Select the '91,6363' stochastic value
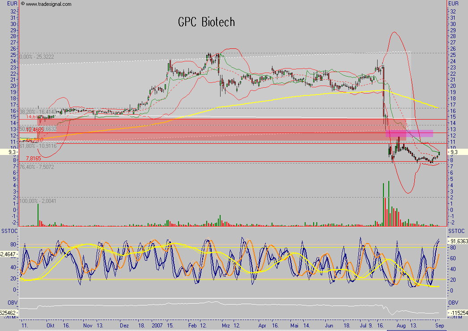Image resolution: width=468 pixels, height=331 pixels. coord(459,241)
